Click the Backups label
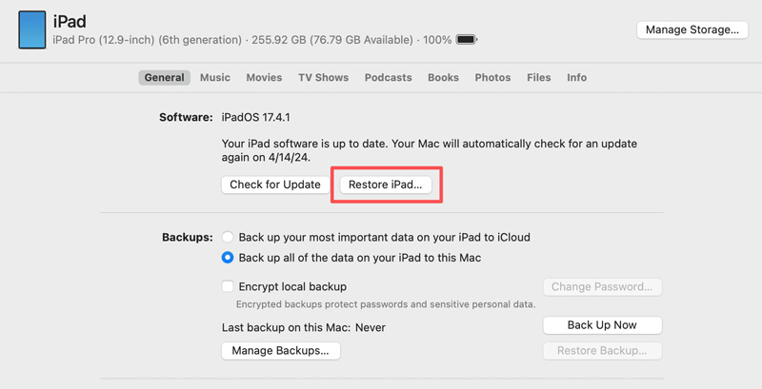 tap(188, 238)
